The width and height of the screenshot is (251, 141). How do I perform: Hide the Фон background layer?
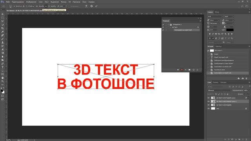click(x=208, y=108)
